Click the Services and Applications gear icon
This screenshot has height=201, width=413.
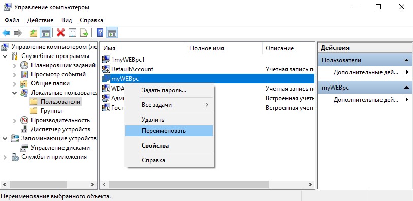point(15,157)
